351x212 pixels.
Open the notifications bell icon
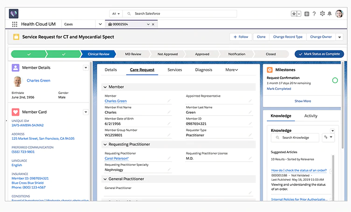click(x=330, y=14)
